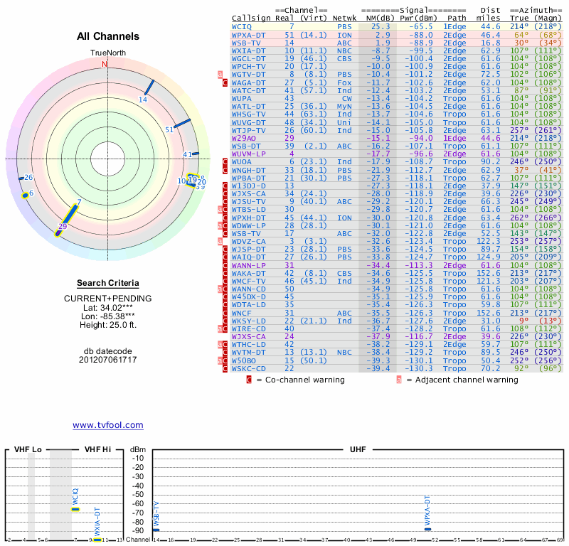Click the co-channel warning icon beside WUOA
The width and height of the screenshot is (569, 546).
(225, 162)
